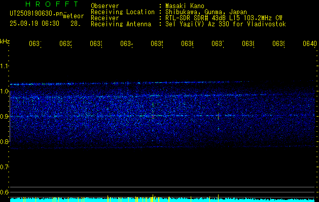This screenshot has height=202, width=319.
Task: Click the HROFFT title text
Action: (52, 4)
